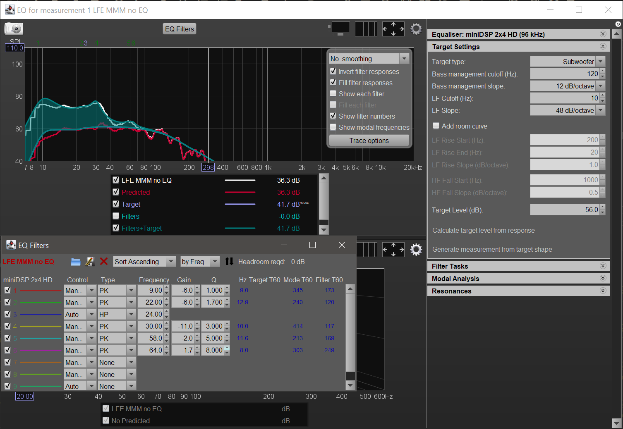
Task: Expand the Resonances section
Action: pyautogui.click(x=603, y=291)
